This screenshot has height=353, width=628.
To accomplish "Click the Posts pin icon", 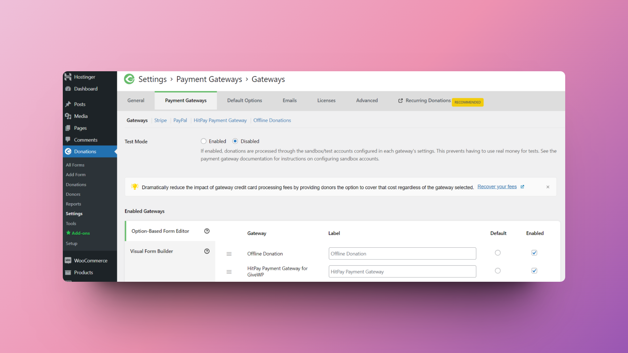I will click(68, 104).
